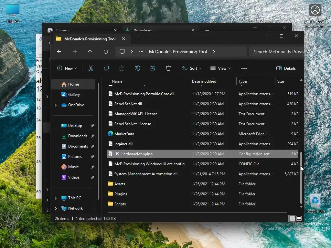Viewport: 331px width, 248px height.
Task: Click the Copy icon in toolbar
Action: coord(106,68)
